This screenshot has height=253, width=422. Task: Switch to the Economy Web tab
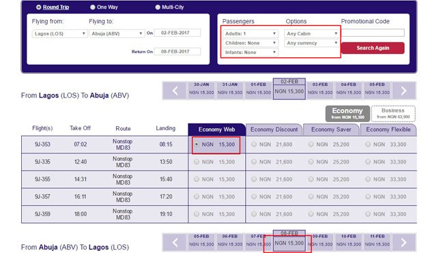tap(216, 130)
